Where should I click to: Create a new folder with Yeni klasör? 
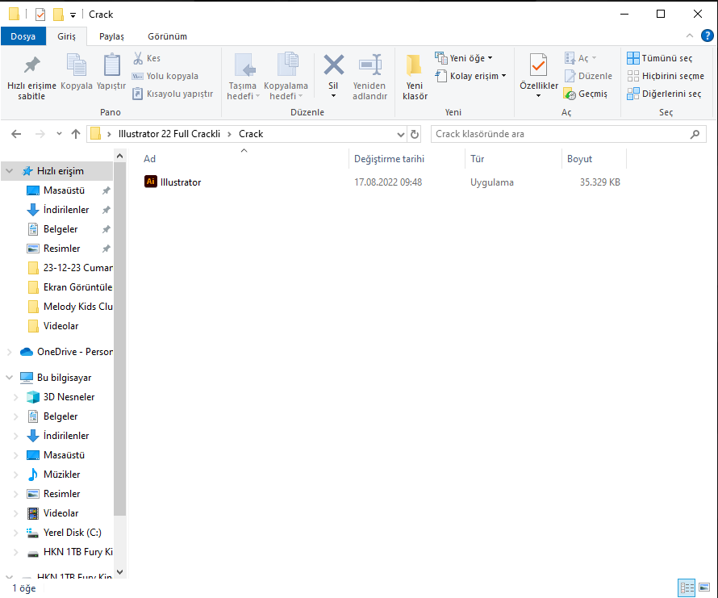[415, 77]
